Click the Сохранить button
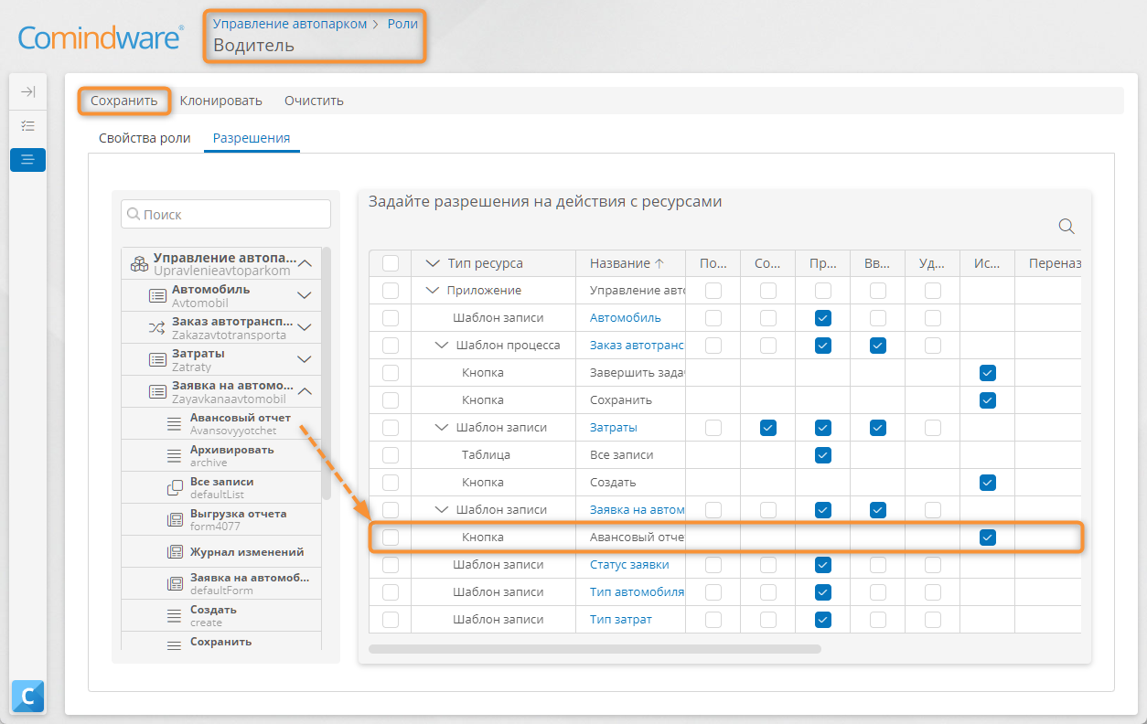1147x724 pixels. 124,101
